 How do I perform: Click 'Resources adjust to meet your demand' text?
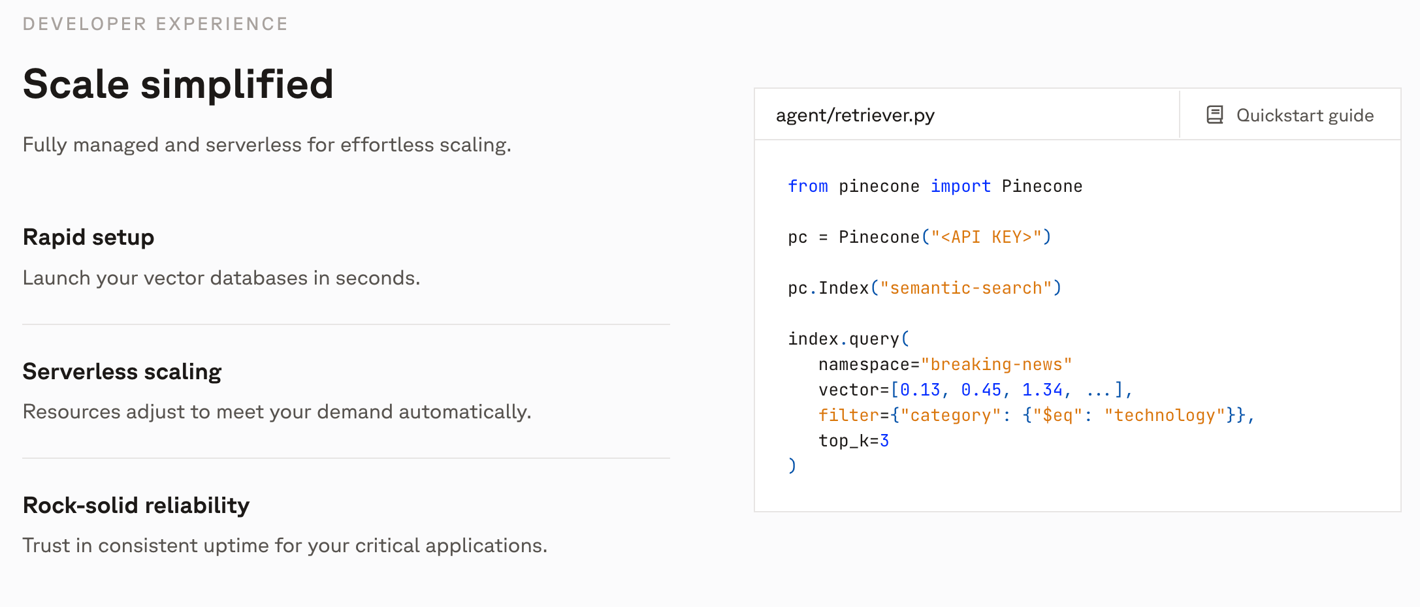coord(277,412)
